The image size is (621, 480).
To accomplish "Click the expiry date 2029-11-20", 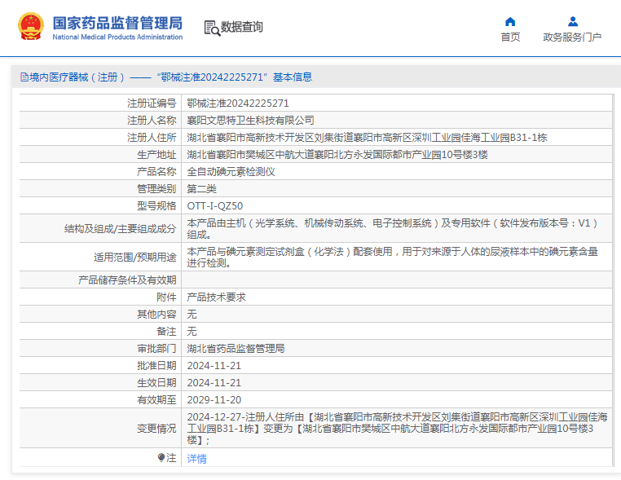I will pyautogui.click(x=214, y=400).
